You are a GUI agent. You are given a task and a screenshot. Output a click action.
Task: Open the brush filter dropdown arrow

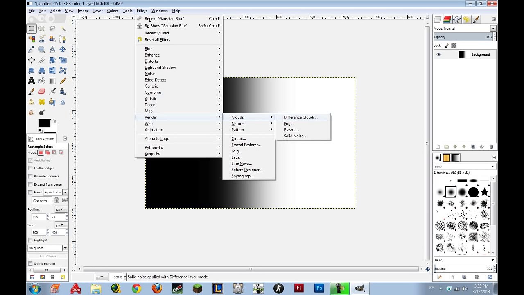[492, 167]
